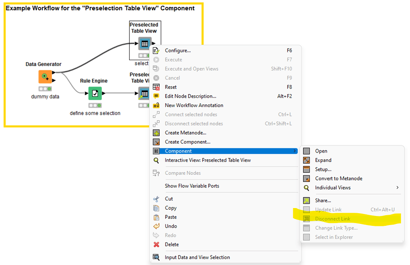Click the Copy icon in the context menu
The width and height of the screenshot is (410, 265).
[156, 208]
